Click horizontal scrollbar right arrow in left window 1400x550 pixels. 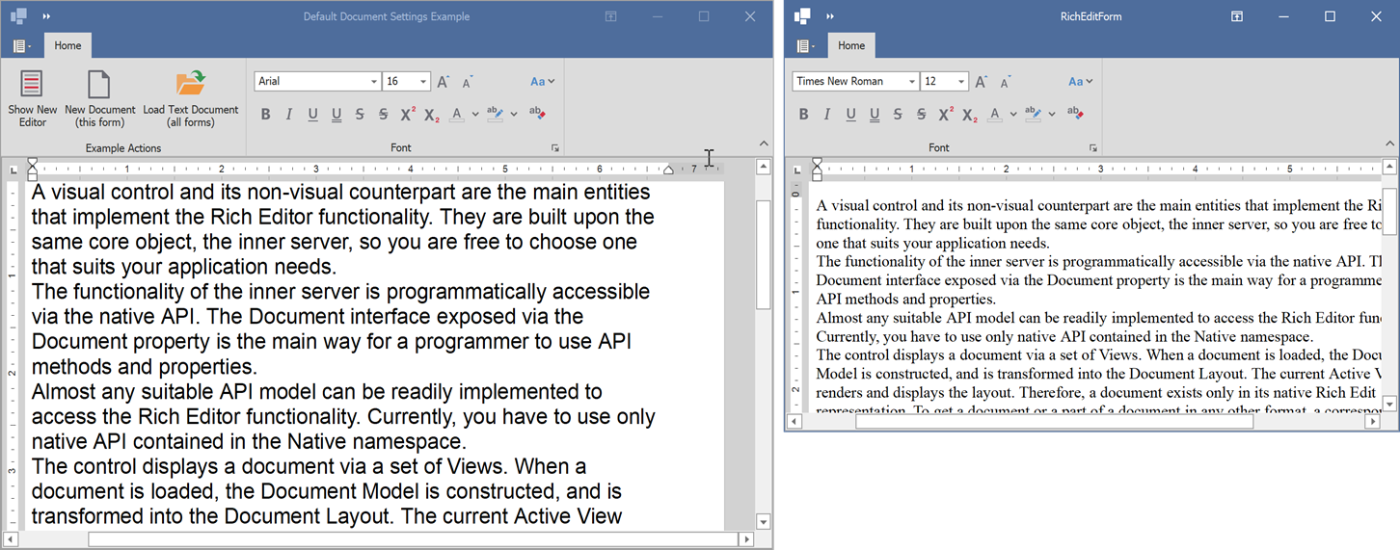pos(745,539)
